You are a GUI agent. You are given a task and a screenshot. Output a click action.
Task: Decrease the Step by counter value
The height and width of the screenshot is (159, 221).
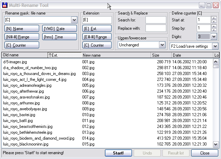[x=214, y=30]
